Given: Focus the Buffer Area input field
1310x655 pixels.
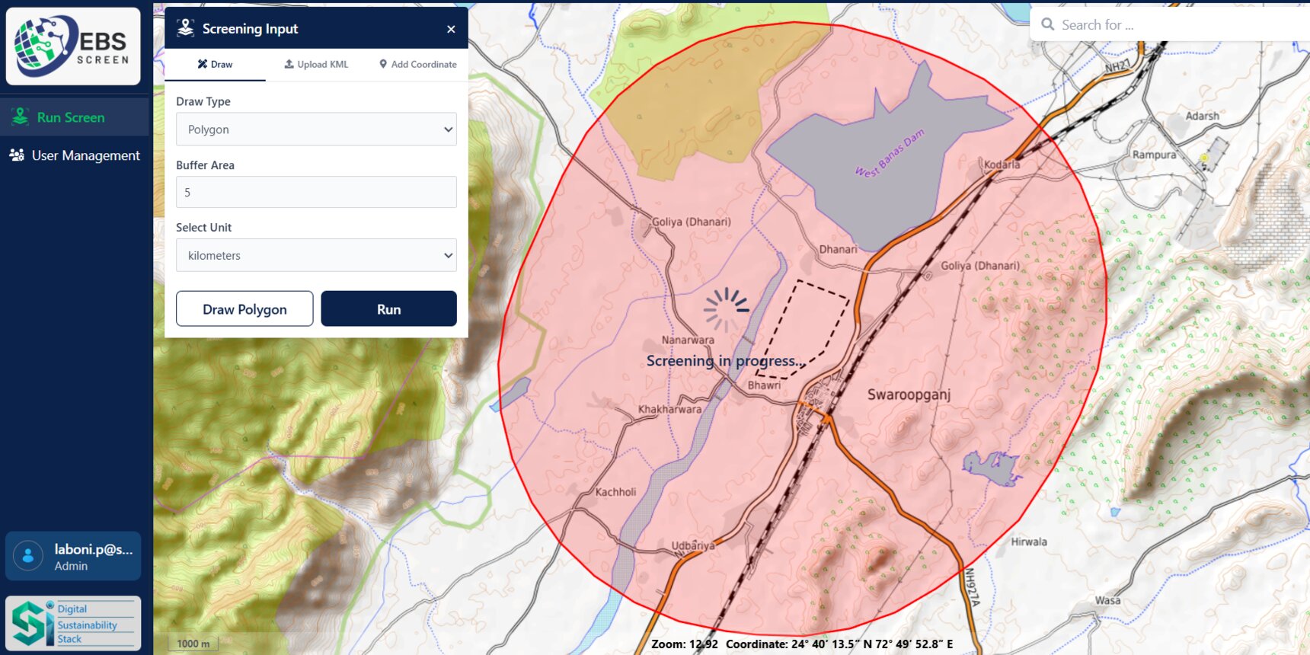Looking at the screenshot, I should (x=316, y=193).
